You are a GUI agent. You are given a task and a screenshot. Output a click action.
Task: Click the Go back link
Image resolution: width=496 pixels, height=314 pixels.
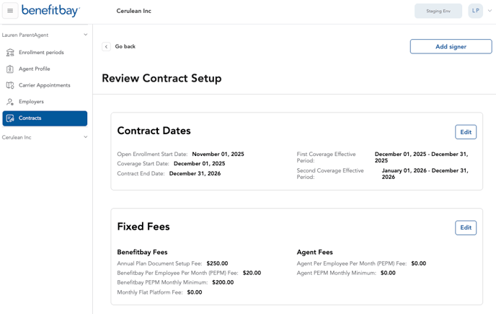pyautogui.click(x=125, y=47)
